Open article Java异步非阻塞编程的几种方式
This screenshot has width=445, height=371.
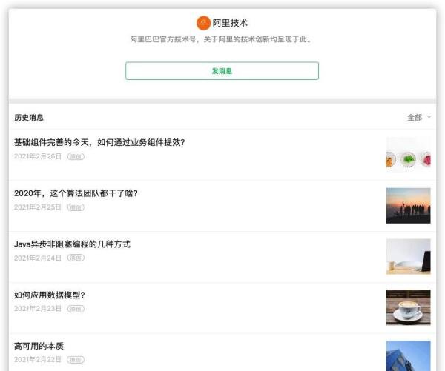(x=72, y=244)
